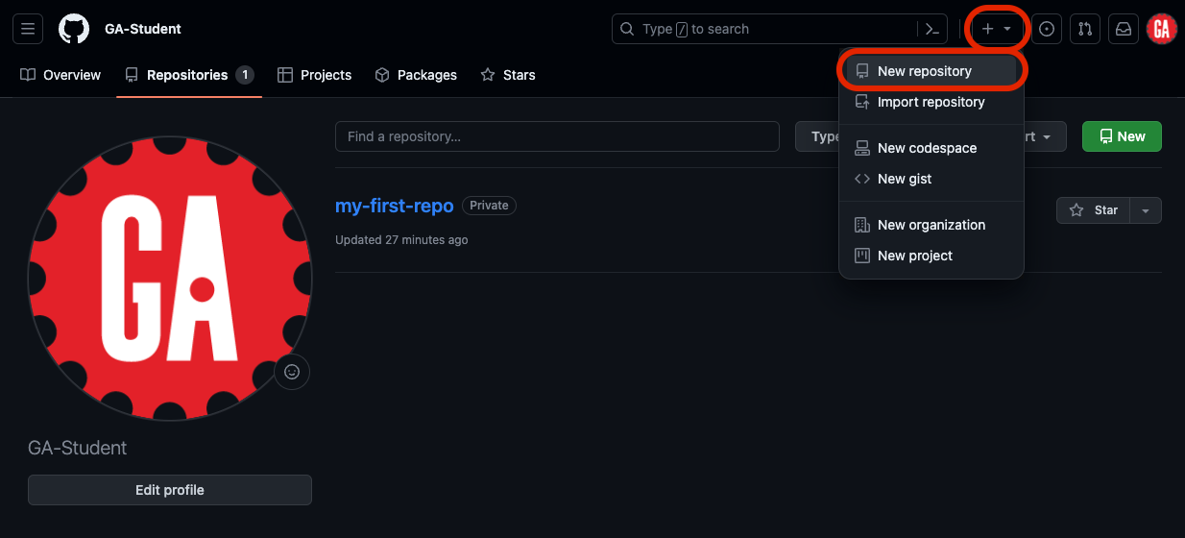
Task: Switch to the Repositories tab
Action: click(x=189, y=75)
